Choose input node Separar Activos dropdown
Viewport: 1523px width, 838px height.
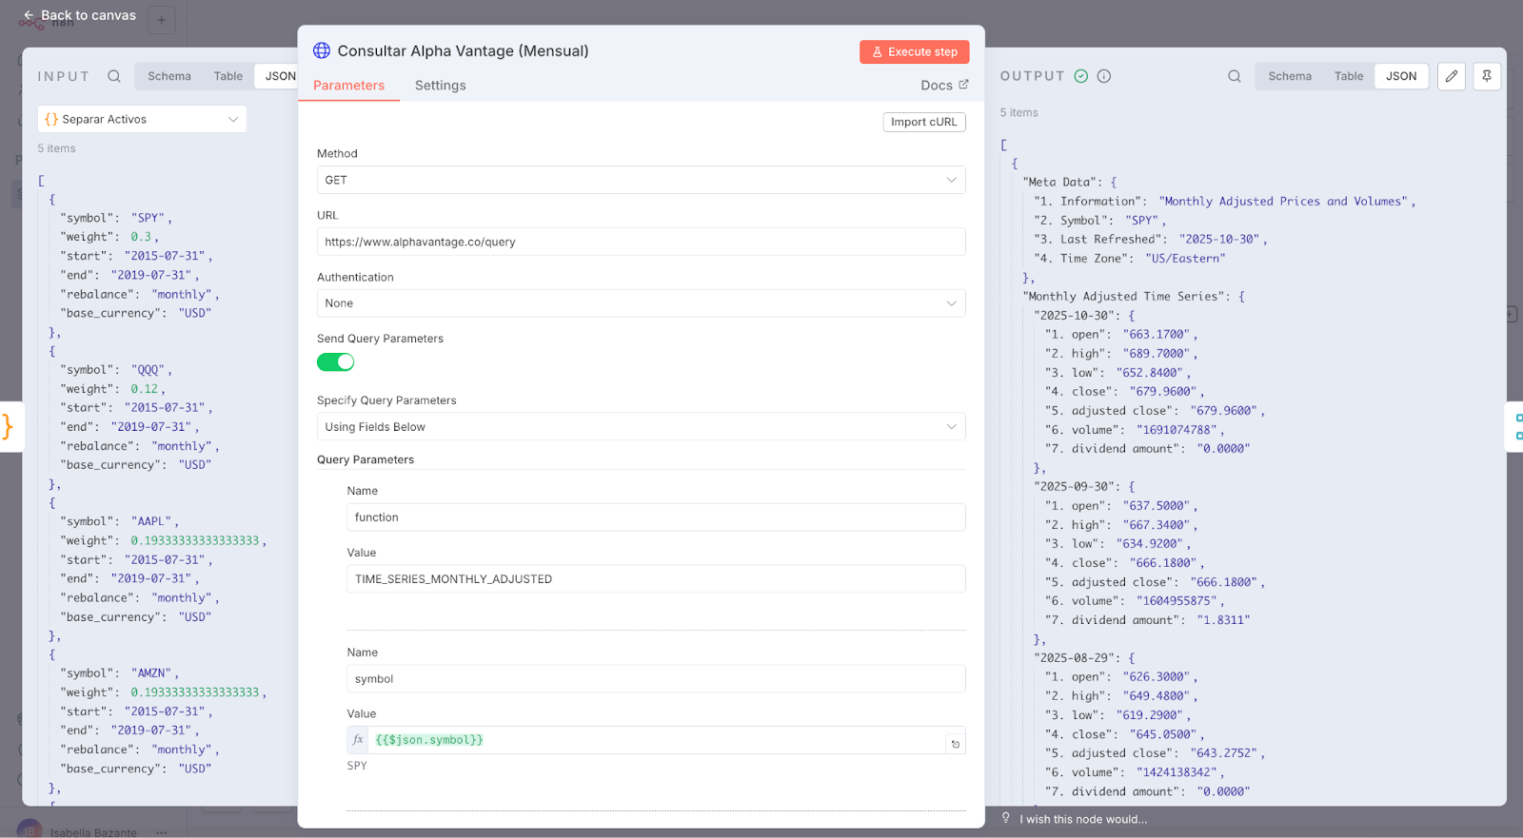(142, 119)
